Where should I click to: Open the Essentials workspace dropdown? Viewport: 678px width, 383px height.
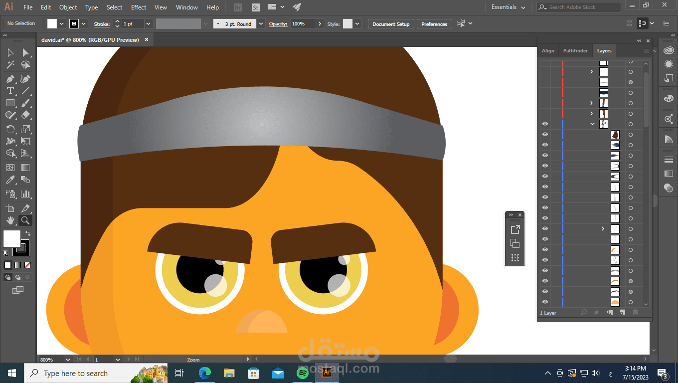point(508,7)
